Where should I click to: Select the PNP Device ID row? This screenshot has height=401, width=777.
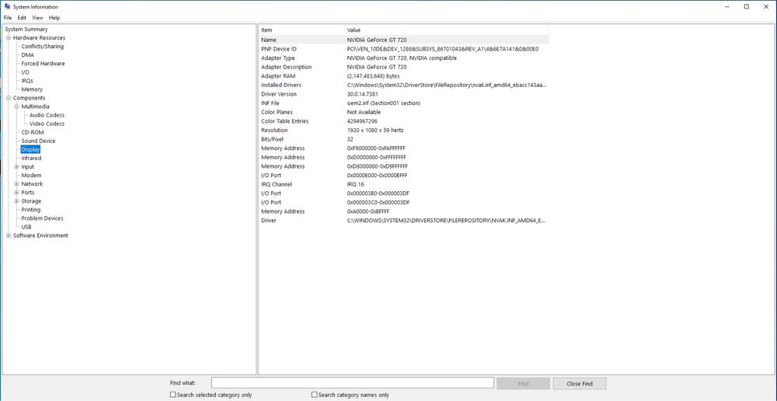click(404, 49)
